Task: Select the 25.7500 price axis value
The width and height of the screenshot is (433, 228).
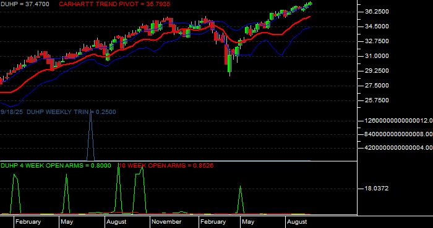Action: coord(377,100)
